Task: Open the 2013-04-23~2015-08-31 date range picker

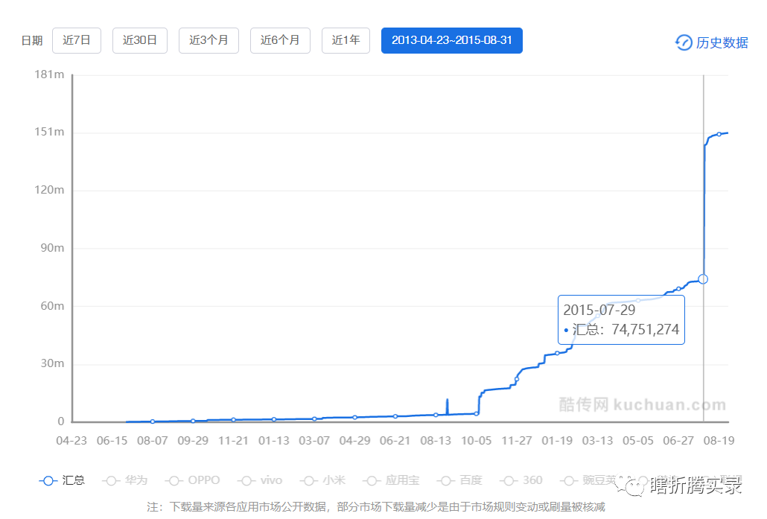Action: 452,40
